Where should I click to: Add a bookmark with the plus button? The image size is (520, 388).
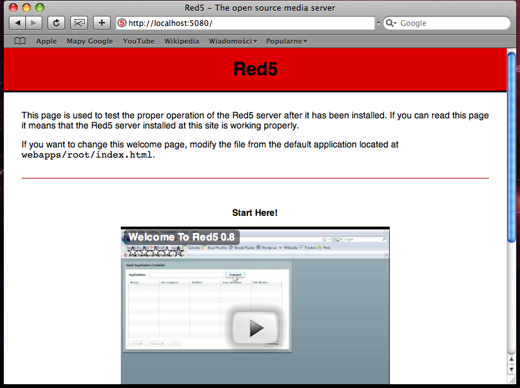point(102,23)
